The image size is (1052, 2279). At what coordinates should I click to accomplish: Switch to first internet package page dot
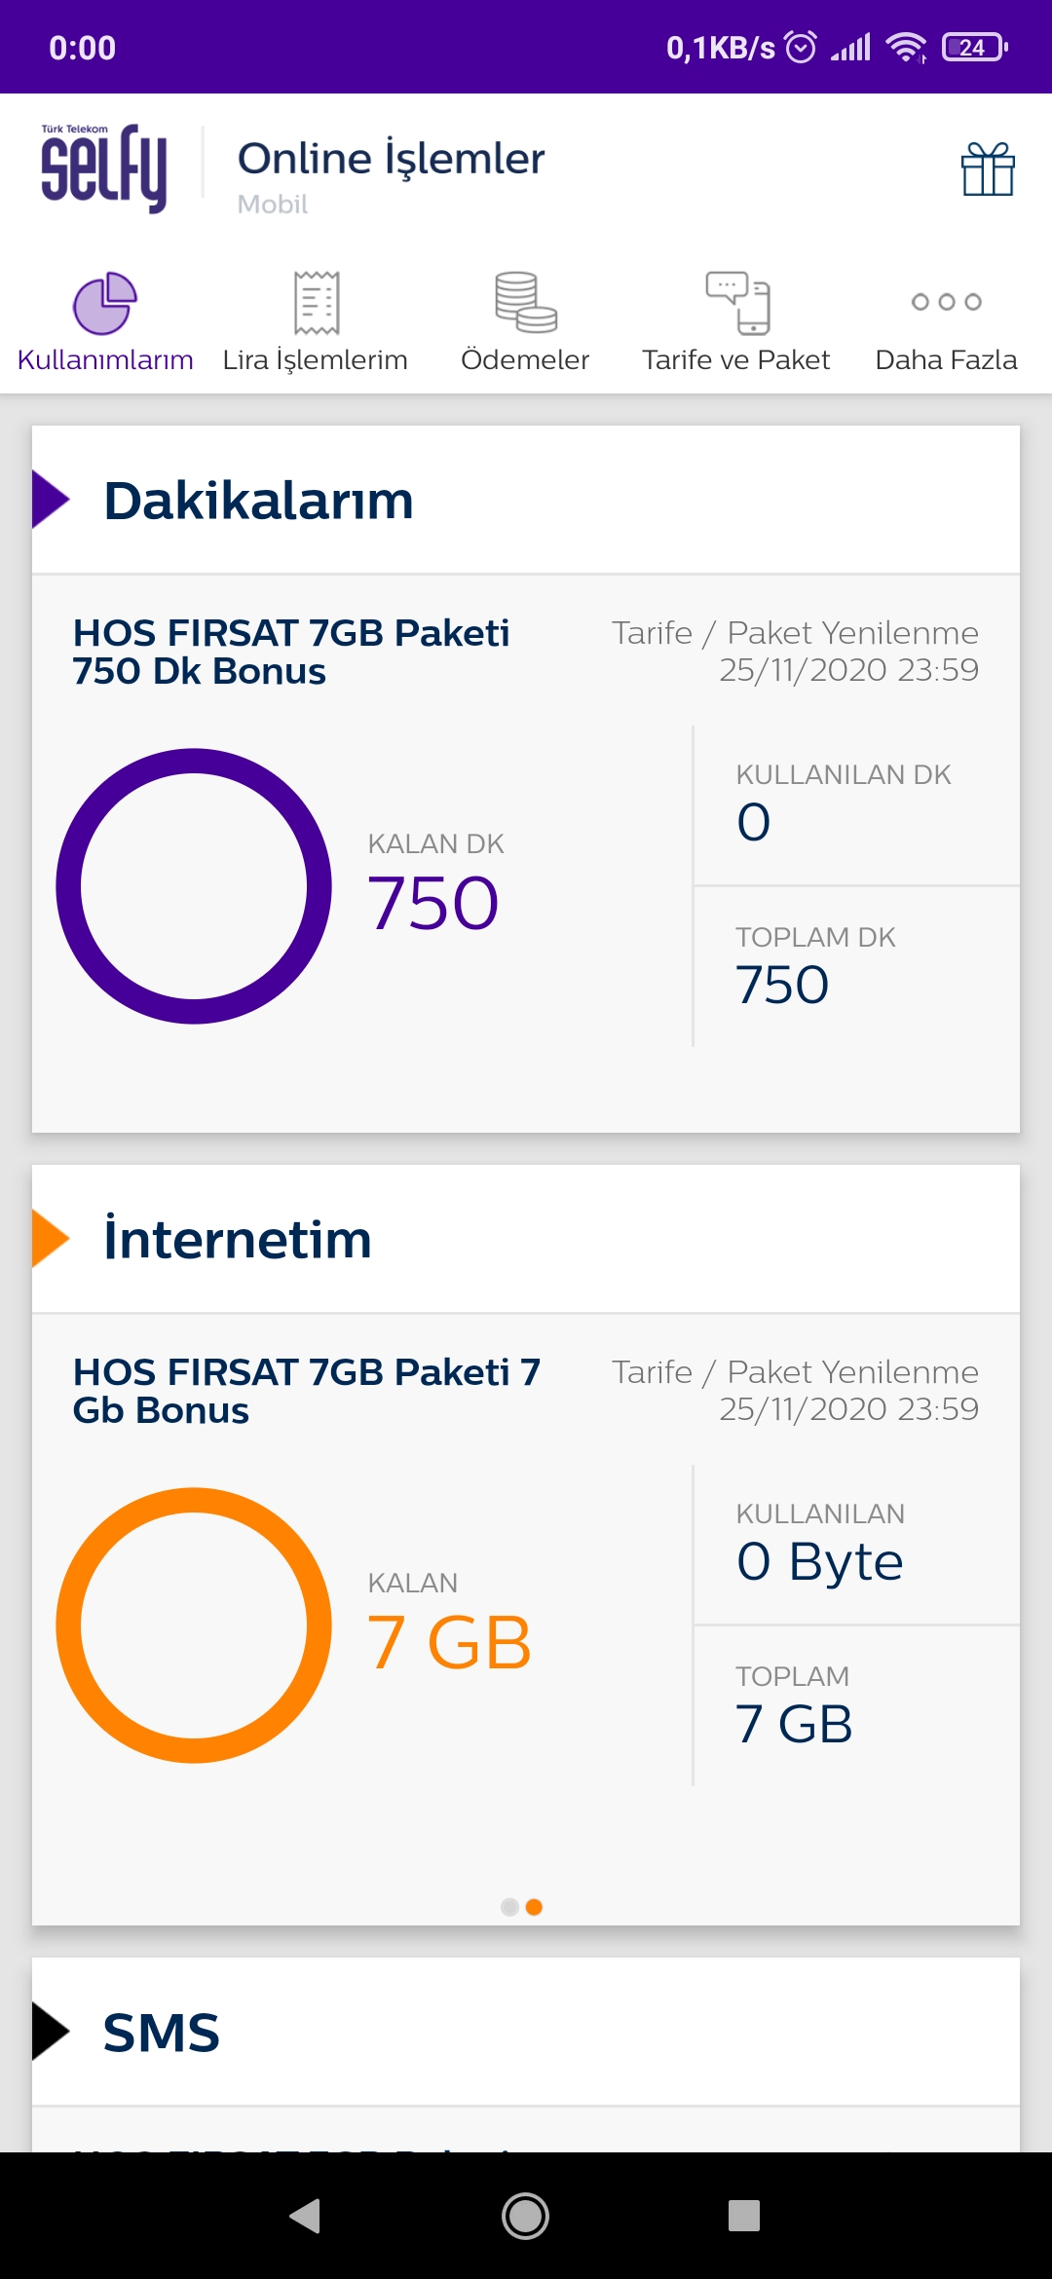509,1907
